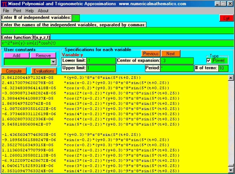Close the window with X button
235x174 pixels.
(230, 4)
